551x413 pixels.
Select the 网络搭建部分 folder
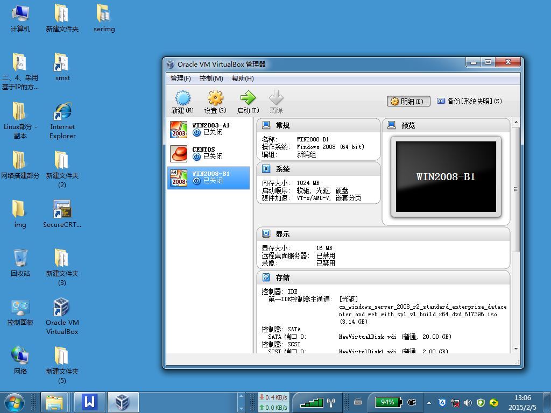20,165
